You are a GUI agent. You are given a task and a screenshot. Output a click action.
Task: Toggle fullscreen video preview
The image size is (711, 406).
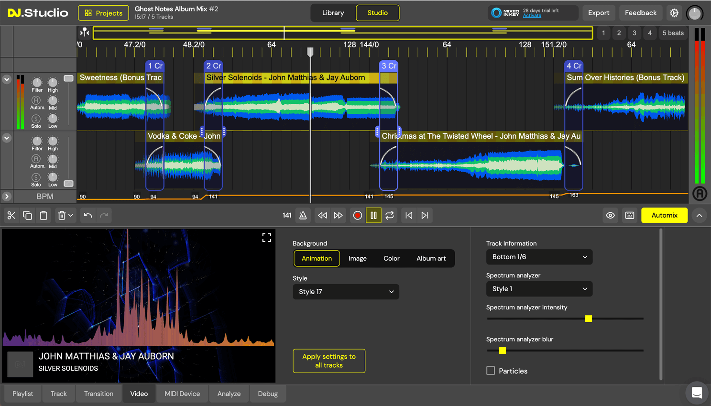point(267,238)
